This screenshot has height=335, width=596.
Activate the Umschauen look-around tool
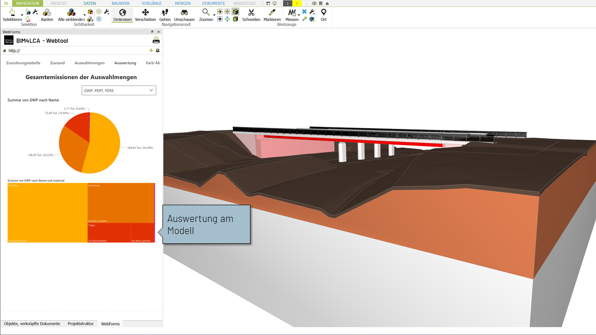tap(184, 15)
